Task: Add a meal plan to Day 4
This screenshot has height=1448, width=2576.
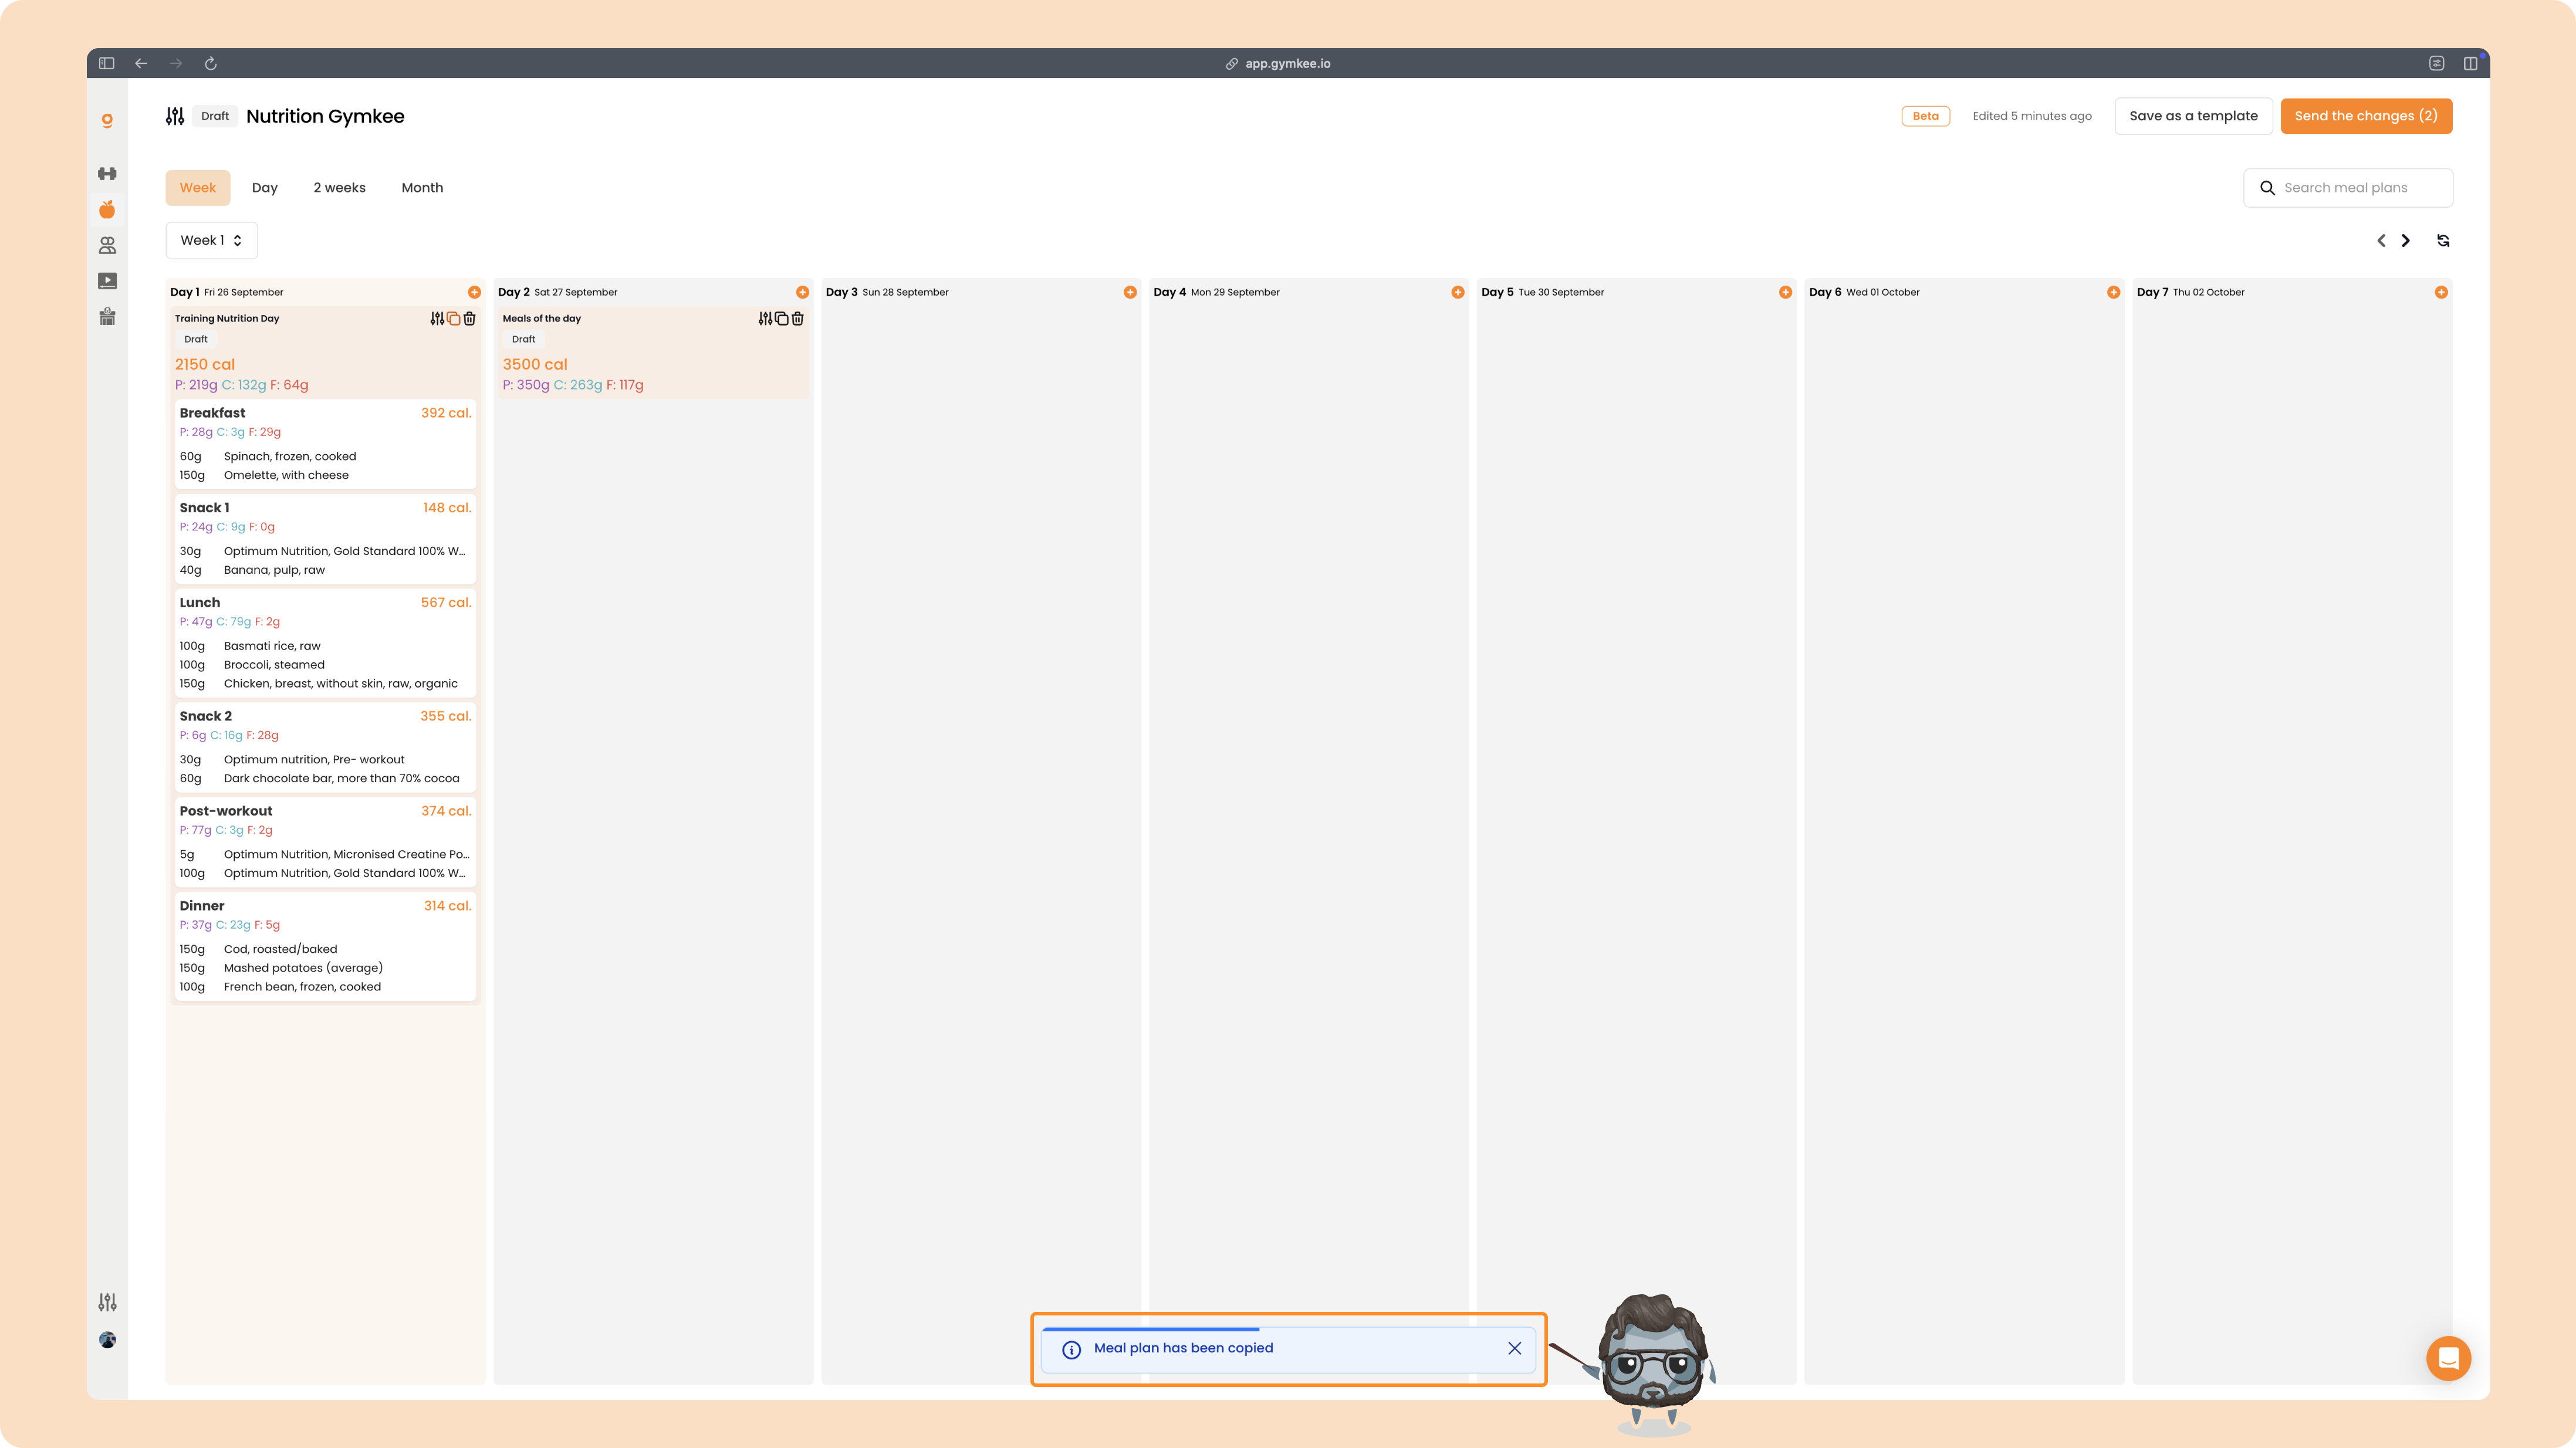Action: click(x=1458, y=292)
